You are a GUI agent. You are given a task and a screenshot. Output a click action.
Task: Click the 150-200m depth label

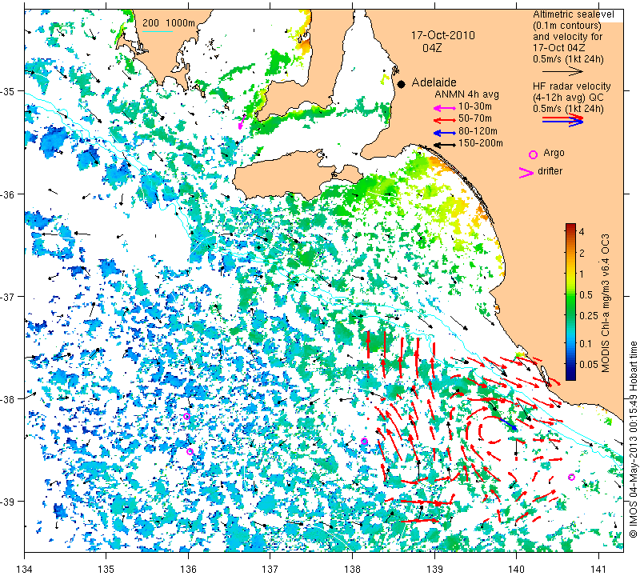point(481,143)
